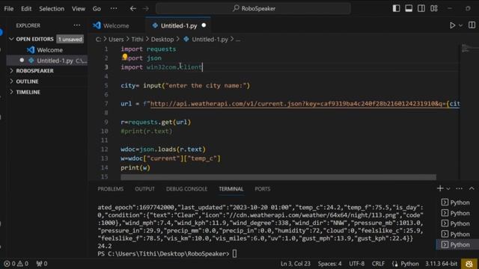Click the errors and warnings status indicator
479x269 pixels.
[x=16, y=264]
